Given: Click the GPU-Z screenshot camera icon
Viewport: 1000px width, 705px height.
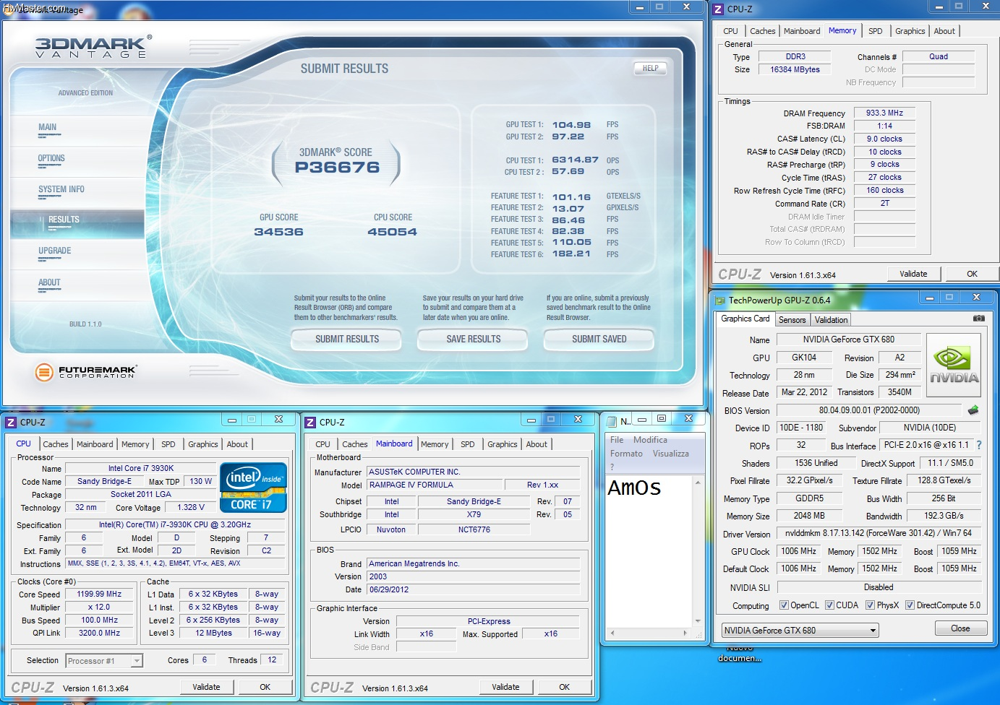Looking at the screenshot, I should (x=978, y=318).
